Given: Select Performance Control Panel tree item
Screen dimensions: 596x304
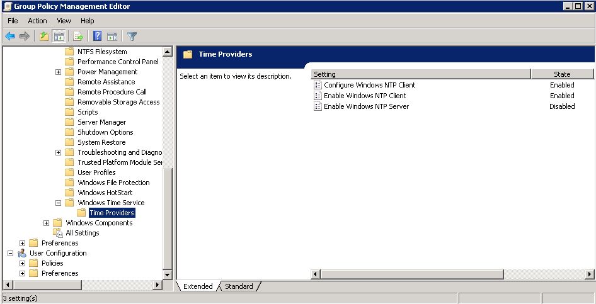Looking at the screenshot, I should (x=118, y=62).
